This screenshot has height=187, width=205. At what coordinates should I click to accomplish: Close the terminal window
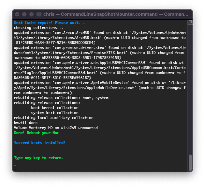pyautogui.click(x=17, y=14)
